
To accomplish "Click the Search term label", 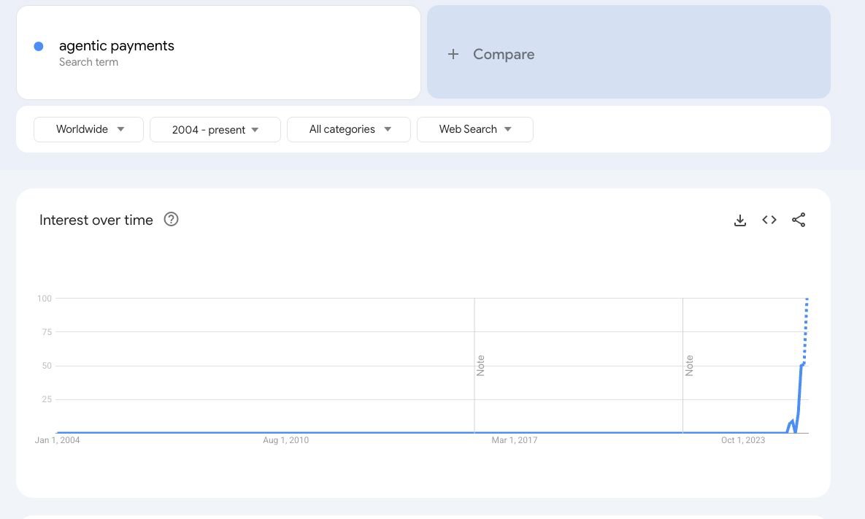I will click(88, 62).
